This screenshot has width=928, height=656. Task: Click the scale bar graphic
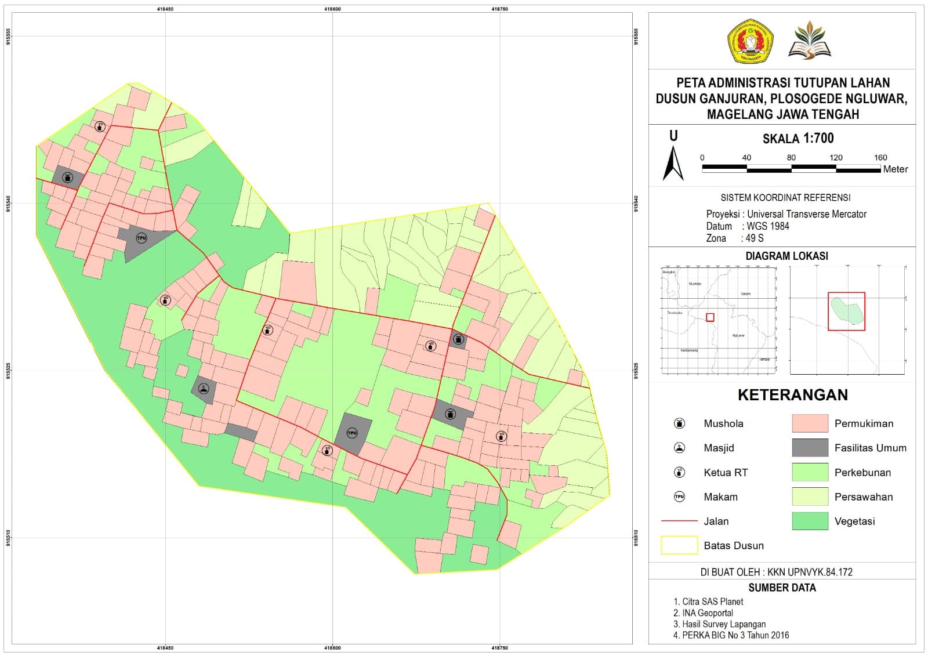click(x=791, y=169)
